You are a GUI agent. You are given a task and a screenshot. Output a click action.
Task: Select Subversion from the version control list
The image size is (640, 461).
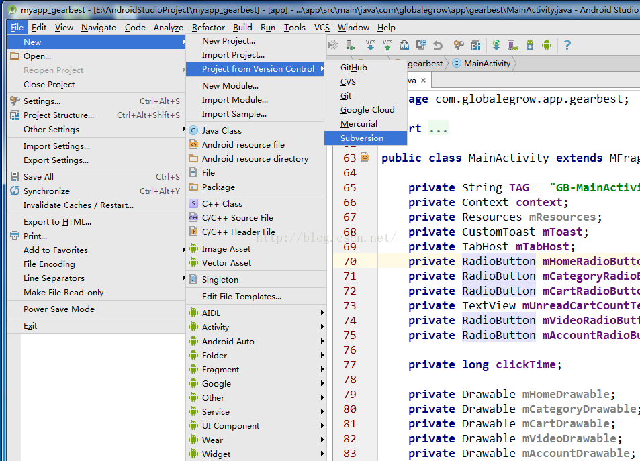pos(366,138)
